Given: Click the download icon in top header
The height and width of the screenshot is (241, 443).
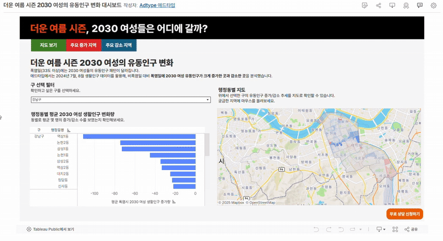Looking at the screenshot, I should click(x=392, y=6).
